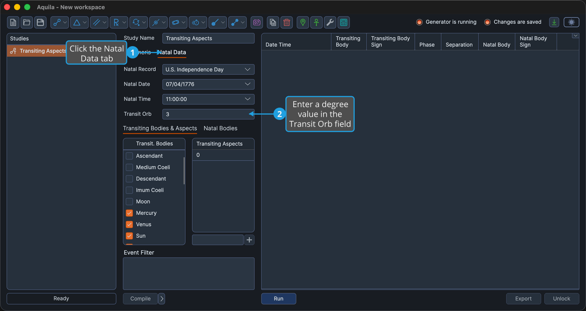Click the red trash delete icon

tap(287, 22)
